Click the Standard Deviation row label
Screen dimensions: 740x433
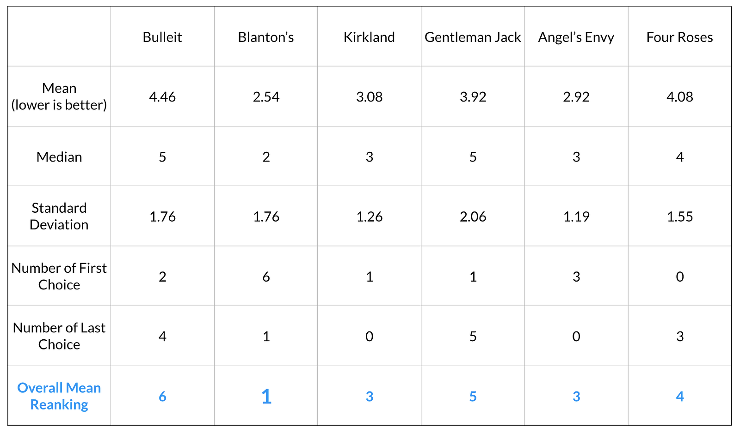tap(59, 216)
